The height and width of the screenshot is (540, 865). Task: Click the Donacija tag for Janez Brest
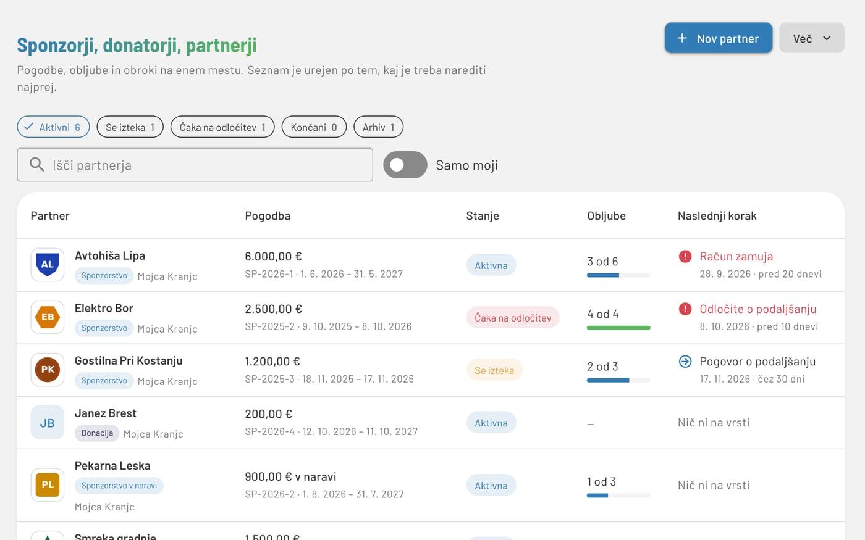click(x=97, y=433)
